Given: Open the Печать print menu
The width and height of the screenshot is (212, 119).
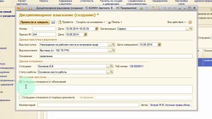Looking at the screenshot, I should [115, 22].
